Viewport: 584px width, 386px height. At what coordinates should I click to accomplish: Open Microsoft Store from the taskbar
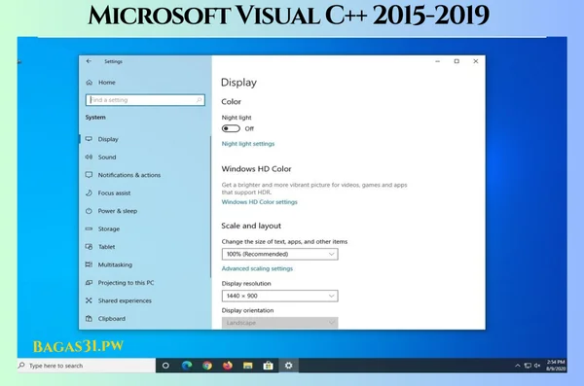pos(268,366)
